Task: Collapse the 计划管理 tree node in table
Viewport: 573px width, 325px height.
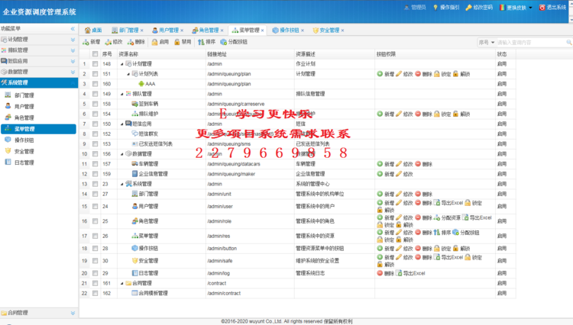Action: (x=122, y=64)
